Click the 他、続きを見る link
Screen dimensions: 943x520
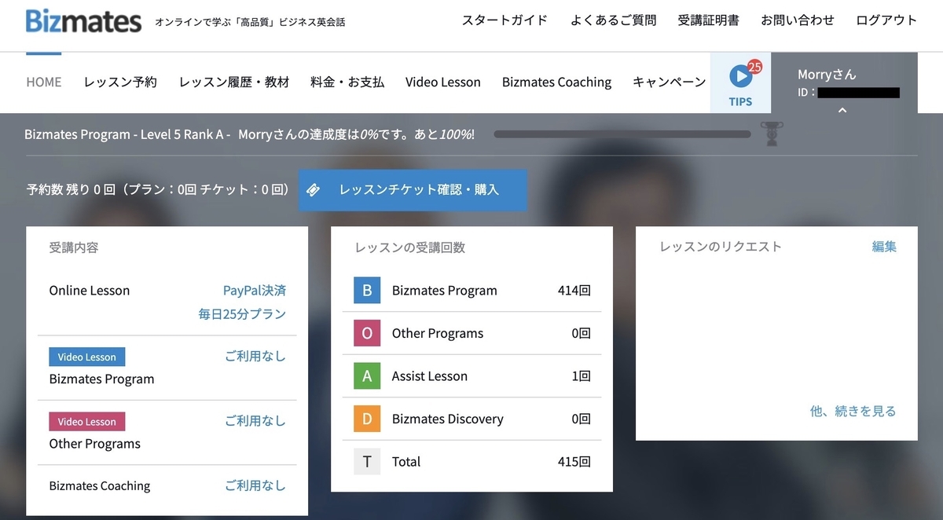(853, 411)
